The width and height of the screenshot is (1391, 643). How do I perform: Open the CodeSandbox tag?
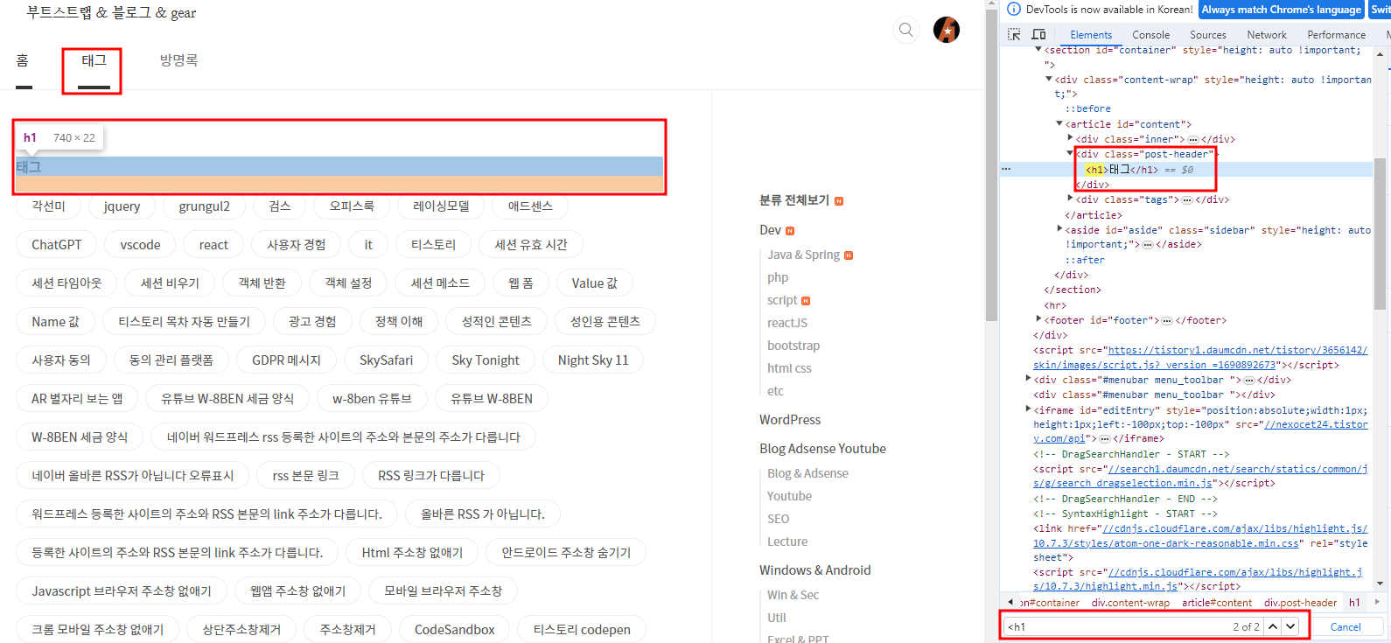tap(455, 630)
